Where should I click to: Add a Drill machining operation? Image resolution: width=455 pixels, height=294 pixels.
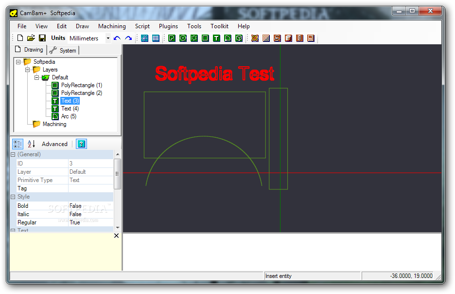coord(299,38)
